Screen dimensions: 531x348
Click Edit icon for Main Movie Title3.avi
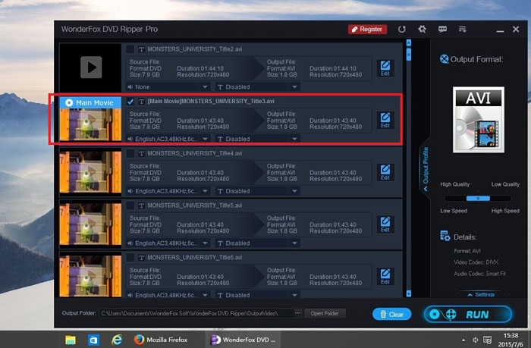pos(385,121)
